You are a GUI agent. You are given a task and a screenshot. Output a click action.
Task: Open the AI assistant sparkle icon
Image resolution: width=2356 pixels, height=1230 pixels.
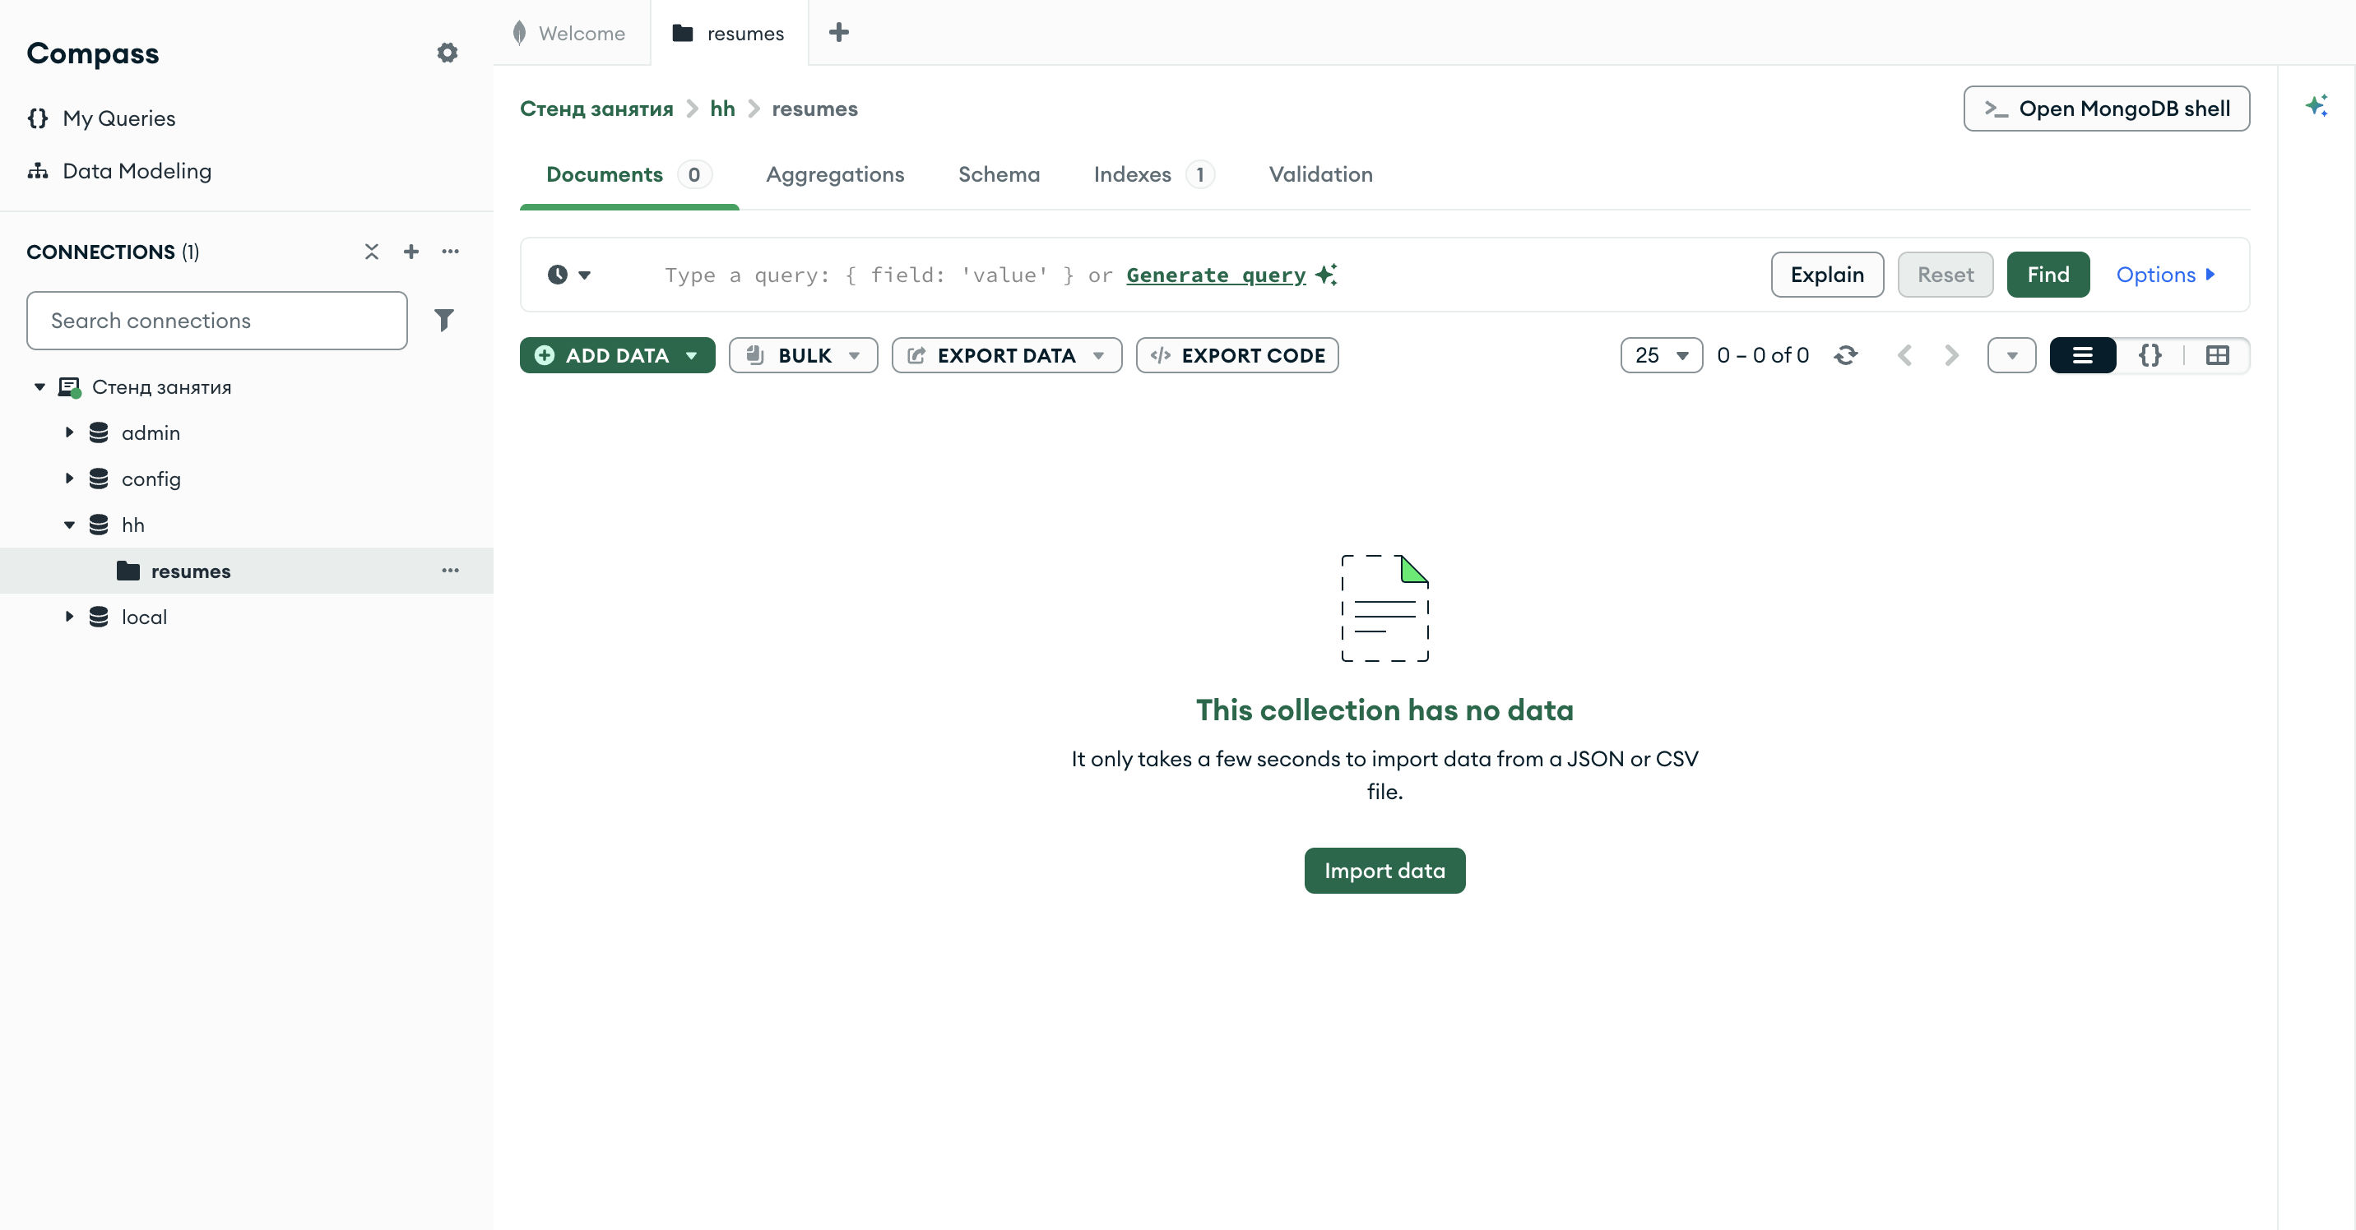[2317, 105]
